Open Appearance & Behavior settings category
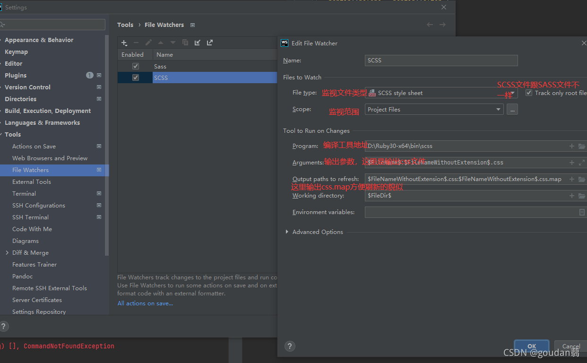Viewport: 587px width, 363px height. pos(39,40)
